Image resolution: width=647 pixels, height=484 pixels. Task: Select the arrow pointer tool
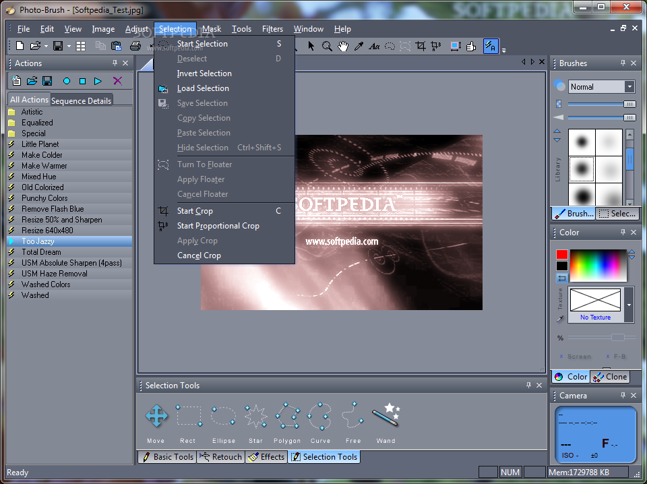pos(311,47)
